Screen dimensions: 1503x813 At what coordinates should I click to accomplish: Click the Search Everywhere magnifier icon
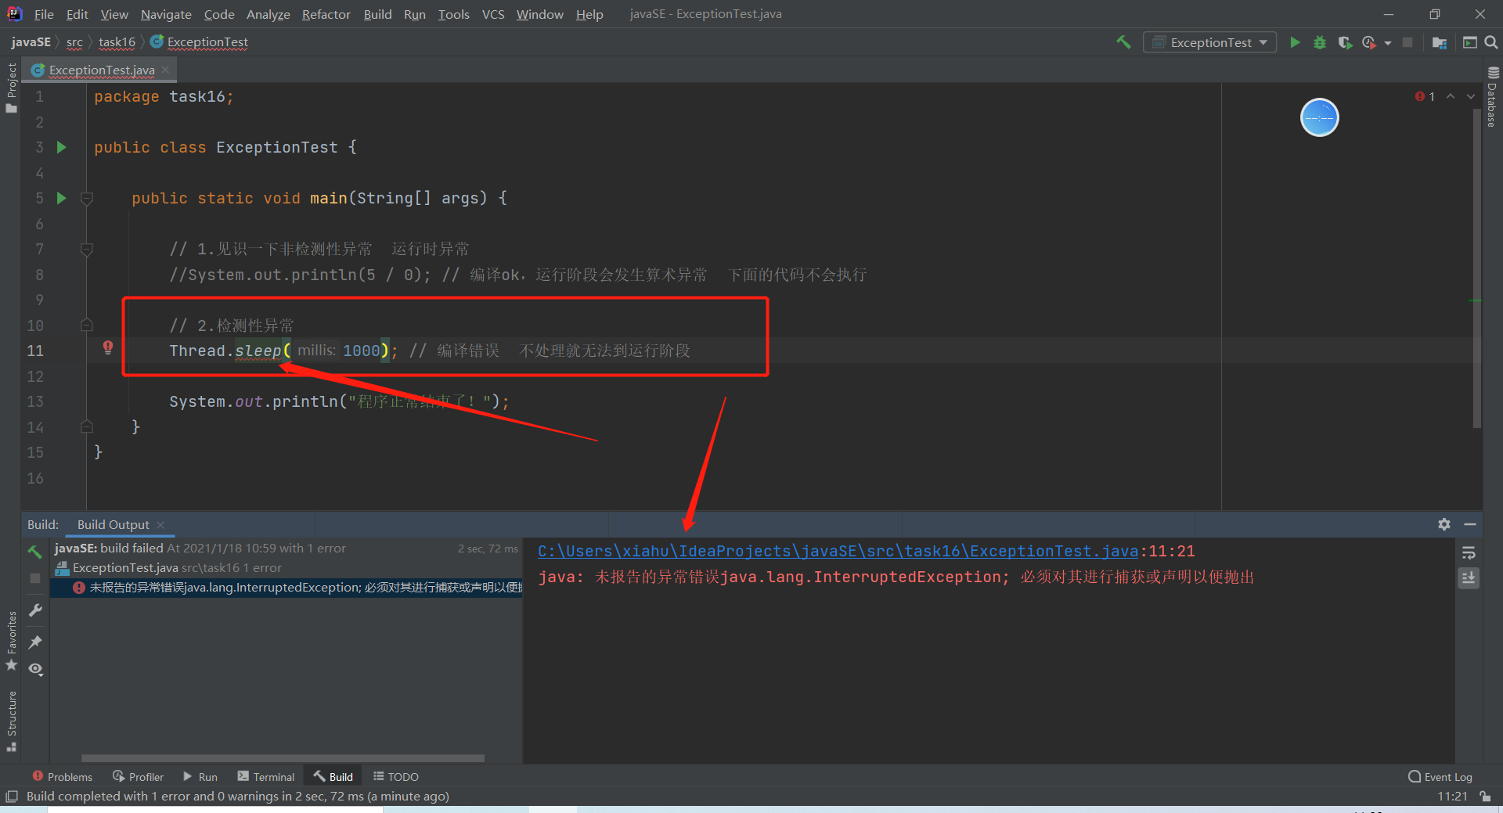[x=1491, y=42]
